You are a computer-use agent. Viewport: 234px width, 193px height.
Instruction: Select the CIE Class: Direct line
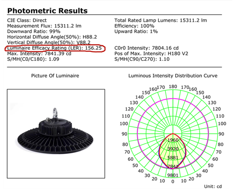click(27, 20)
